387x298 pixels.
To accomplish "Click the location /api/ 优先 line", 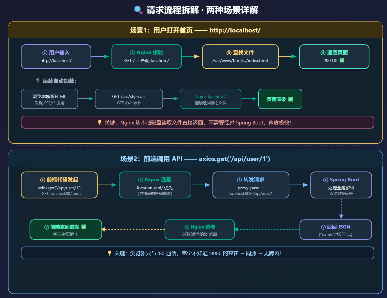I will point(155,188).
